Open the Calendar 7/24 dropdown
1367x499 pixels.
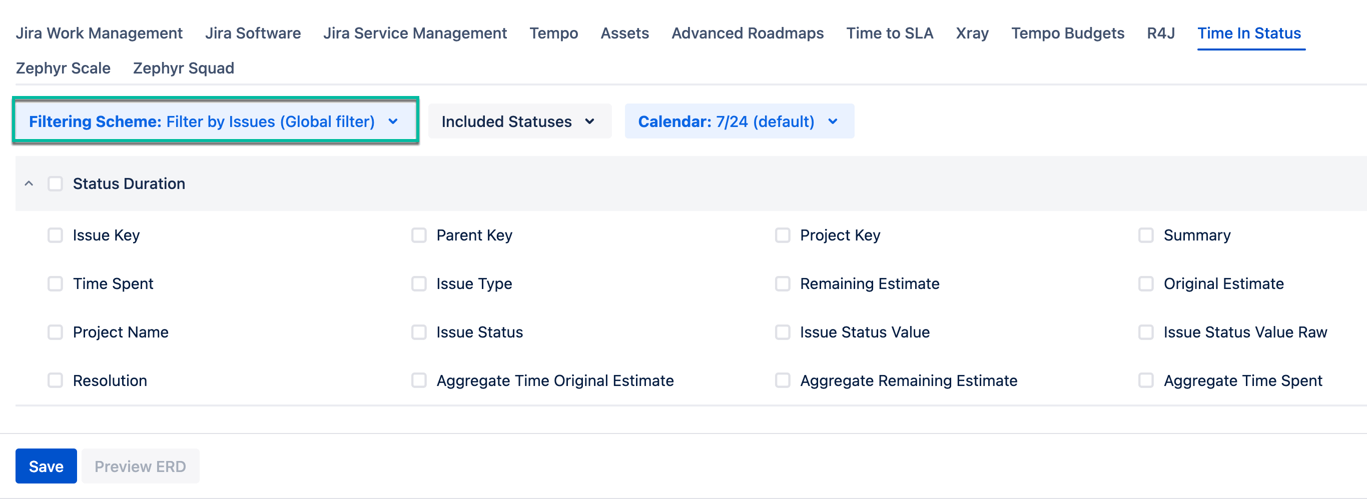(x=738, y=121)
